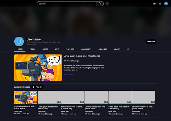
Task: Click the channel search magnifier icon
Action: click(x=128, y=49)
